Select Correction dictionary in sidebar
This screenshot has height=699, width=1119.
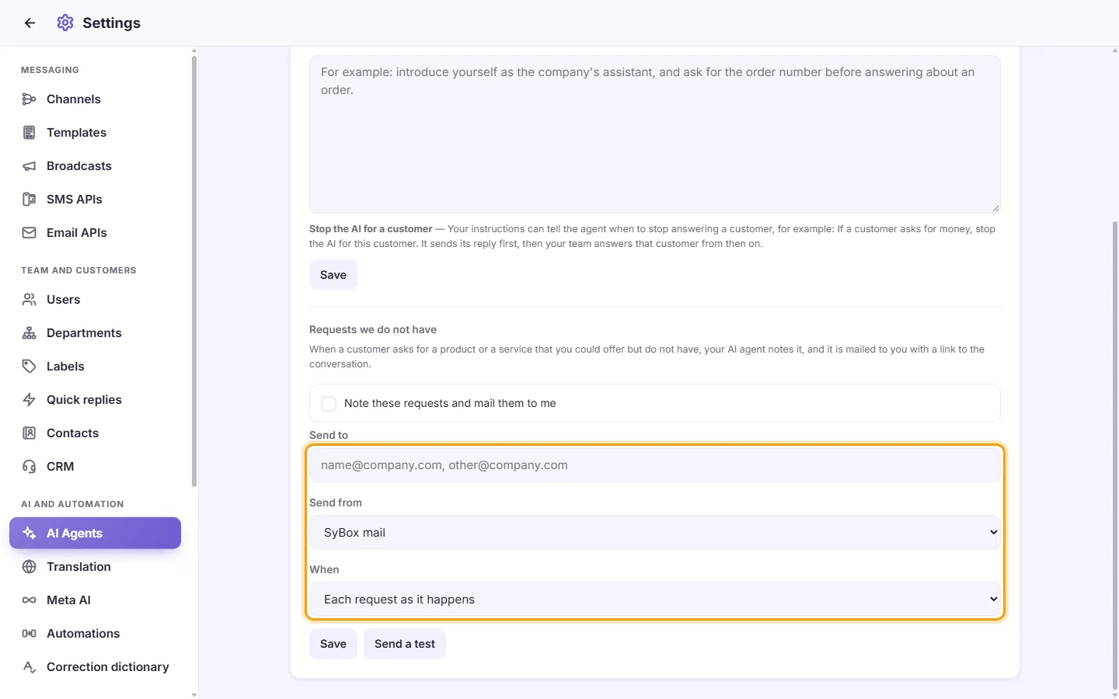(95, 666)
